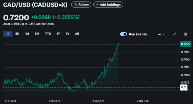193x104 pixels.
Task: Click the +0.0028 (+0.3959%) change text
Action: (x=55, y=17)
